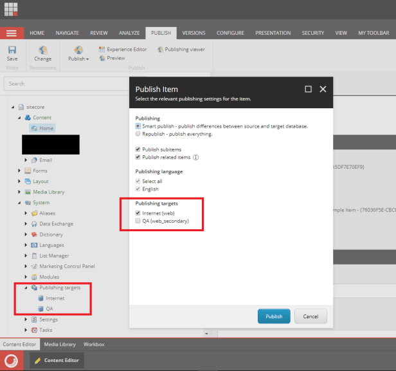396x371 pixels.
Task: Click the Search input field
Action: point(64,84)
